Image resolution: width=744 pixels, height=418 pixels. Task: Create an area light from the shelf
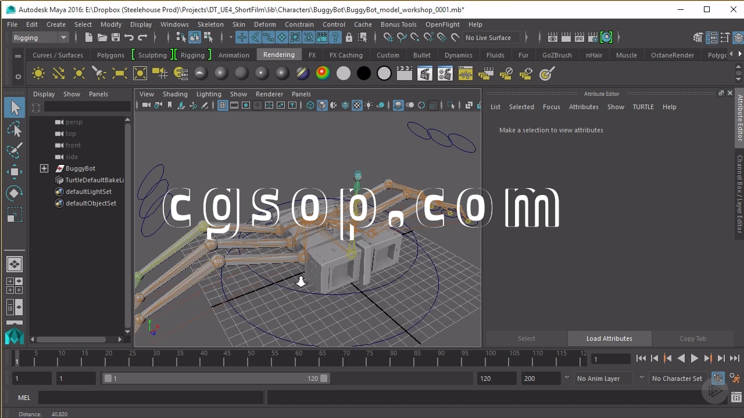pos(120,74)
